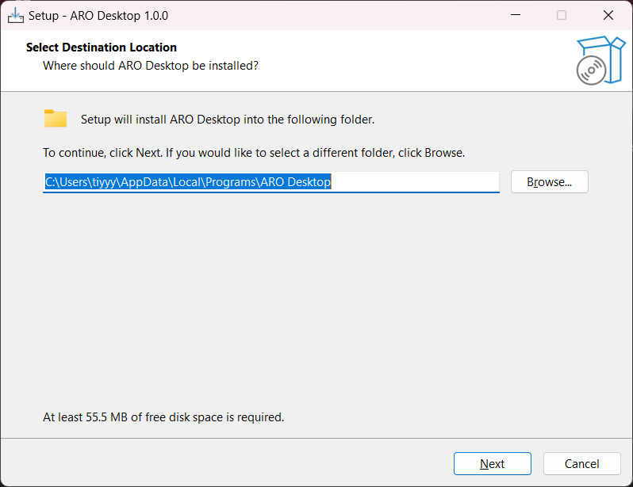Click the 'Select Destination Location' heading
Image resolution: width=633 pixels, height=487 pixels.
point(102,48)
